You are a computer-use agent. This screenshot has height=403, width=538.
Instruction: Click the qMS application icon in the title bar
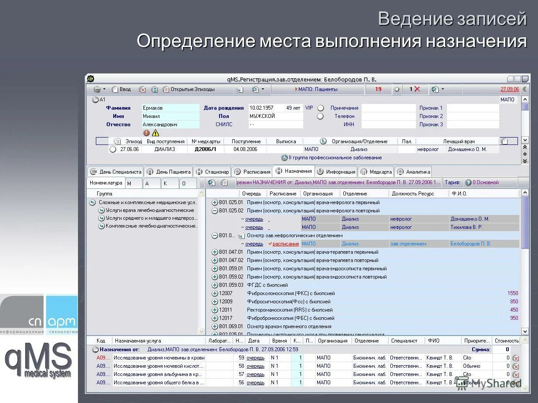pyautogui.click(x=90, y=79)
